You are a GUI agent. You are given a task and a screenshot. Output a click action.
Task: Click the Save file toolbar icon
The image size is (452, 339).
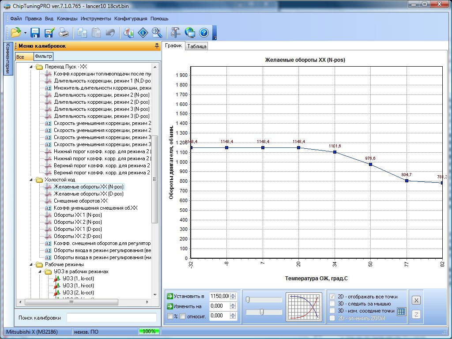(x=35, y=32)
